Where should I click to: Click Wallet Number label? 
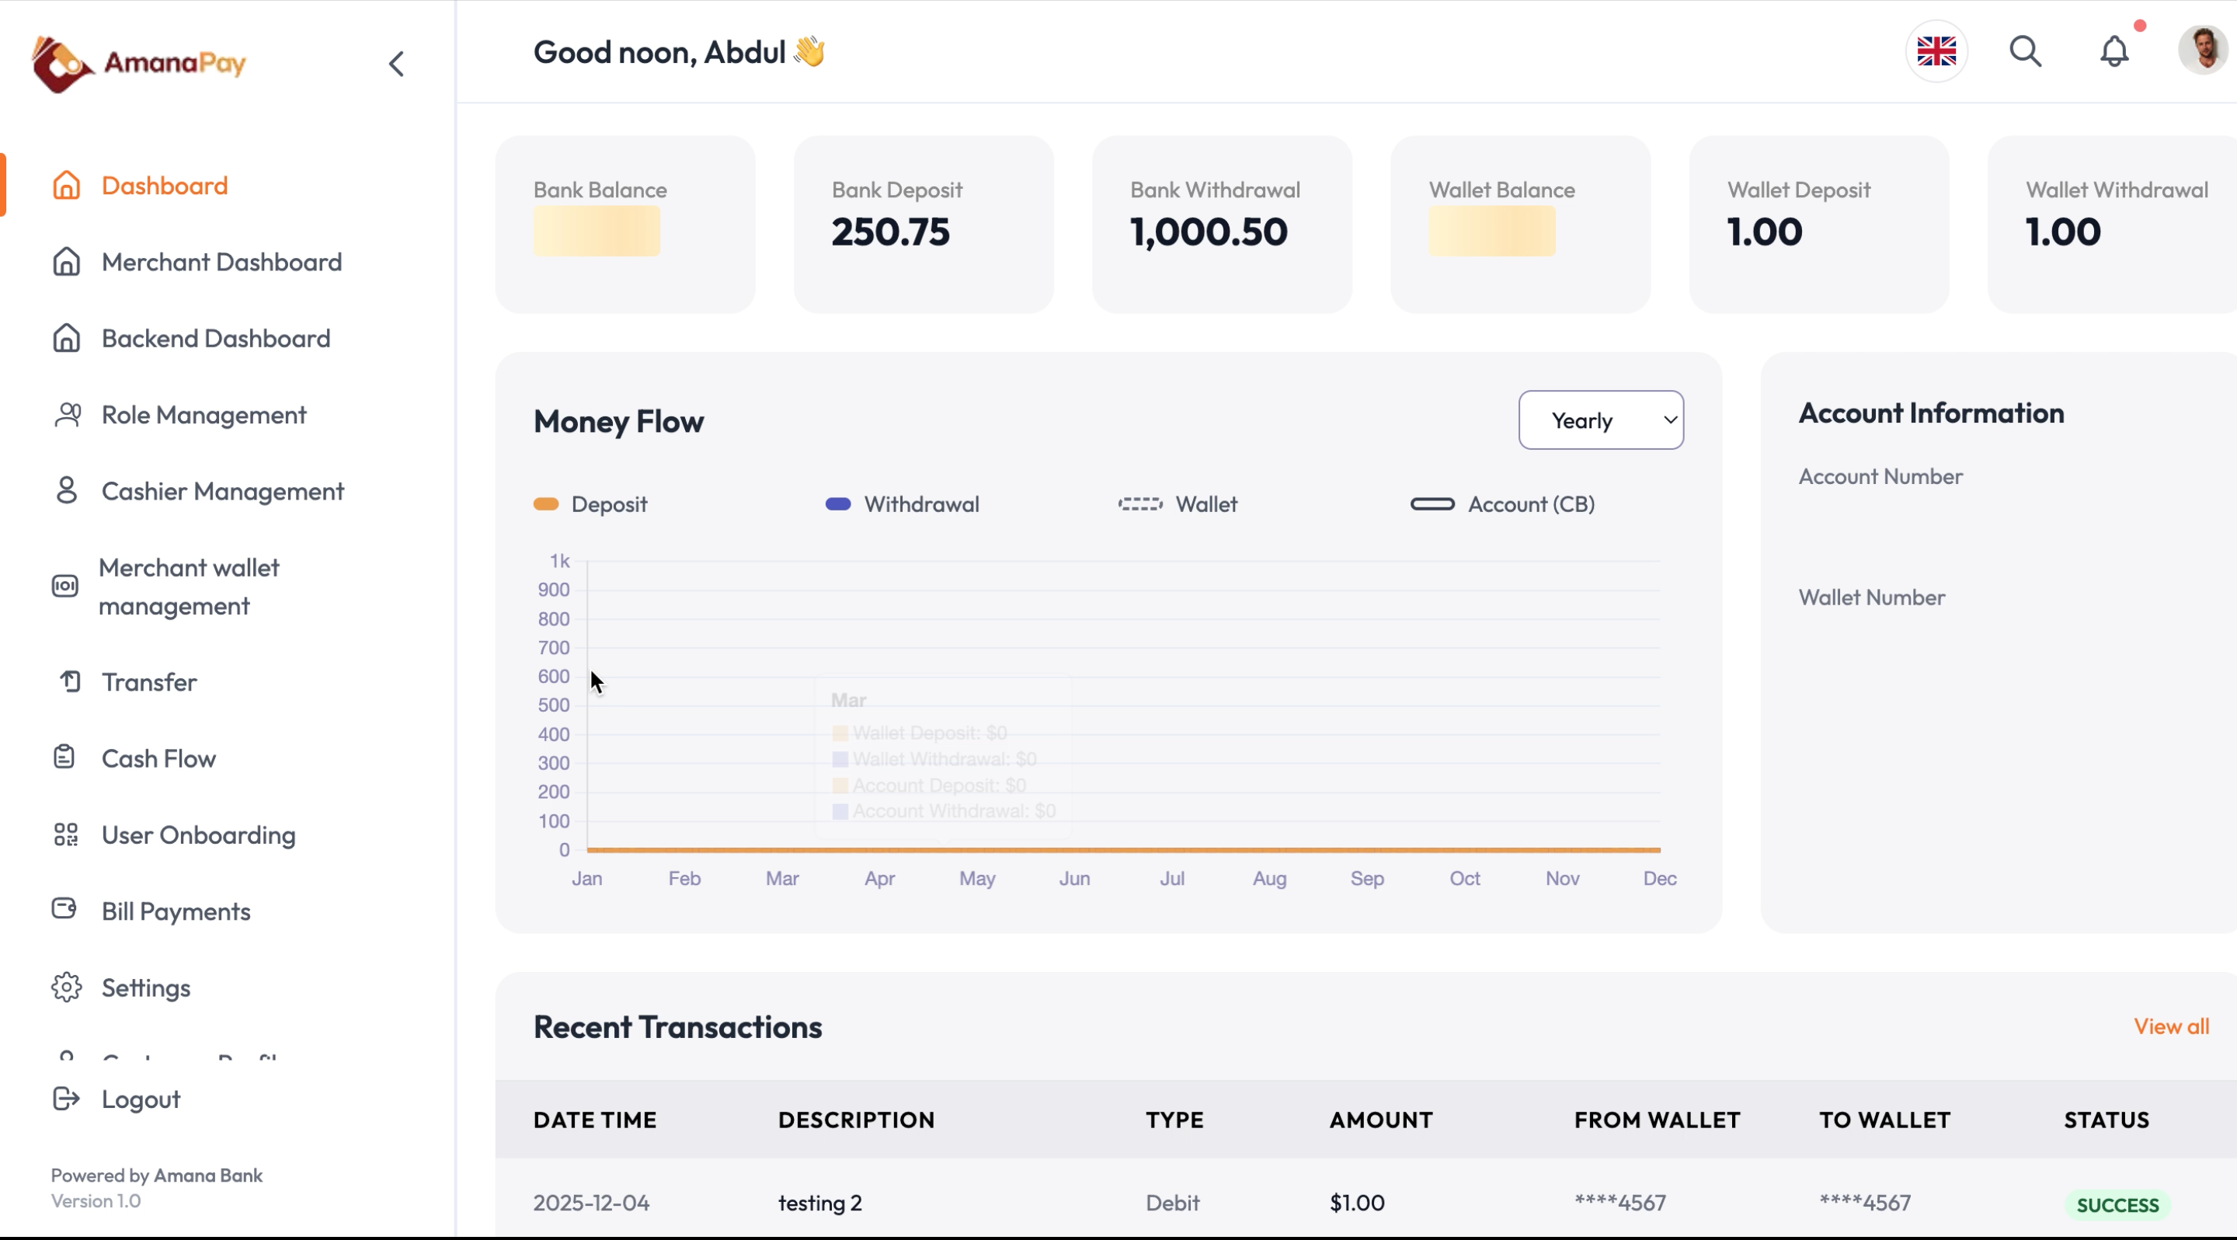pos(1871,597)
